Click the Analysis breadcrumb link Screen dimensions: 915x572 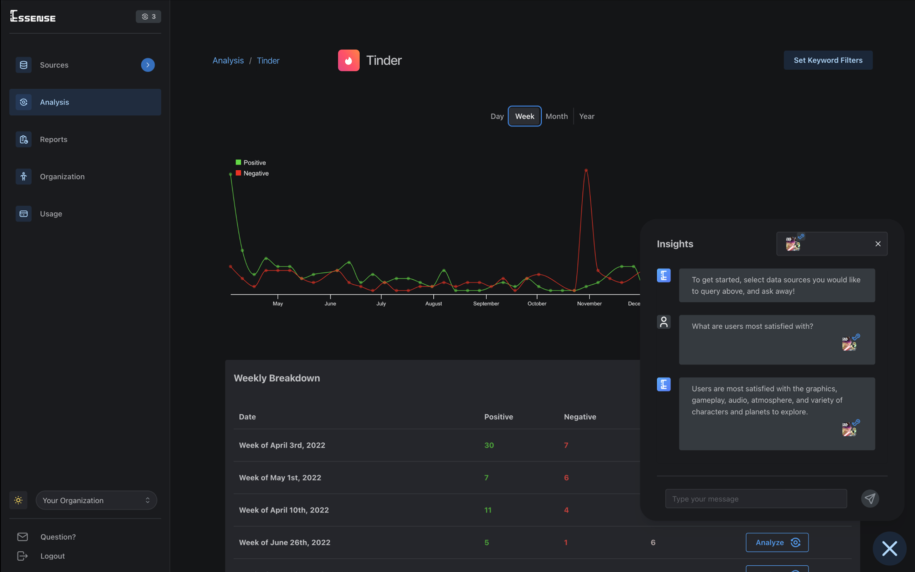pos(228,60)
